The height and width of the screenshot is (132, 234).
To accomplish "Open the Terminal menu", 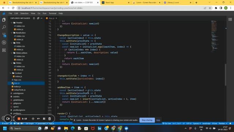I will pyautogui.click(x=52, y=13).
